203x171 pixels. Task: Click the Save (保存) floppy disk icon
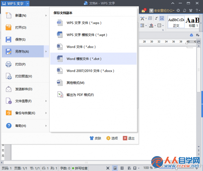8,39
